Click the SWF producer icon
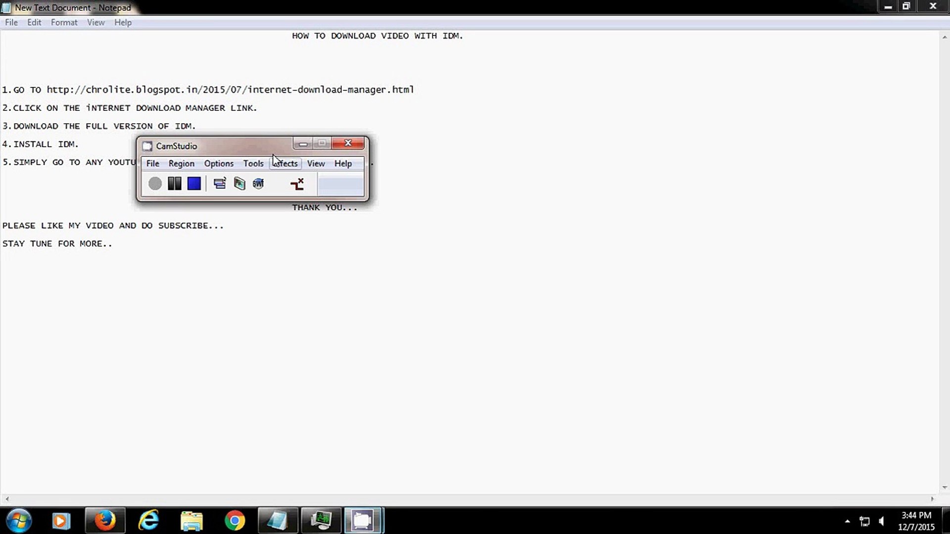 click(258, 184)
